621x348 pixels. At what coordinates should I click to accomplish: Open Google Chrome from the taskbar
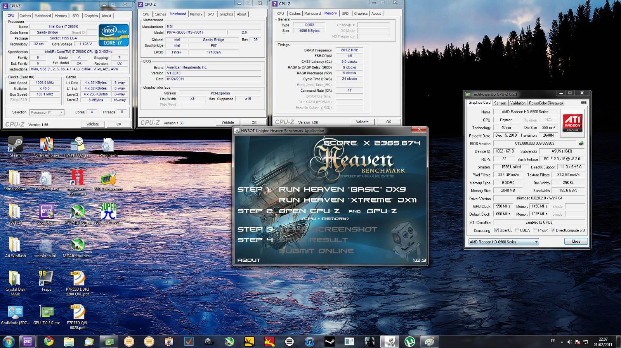pyautogui.click(x=49, y=341)
